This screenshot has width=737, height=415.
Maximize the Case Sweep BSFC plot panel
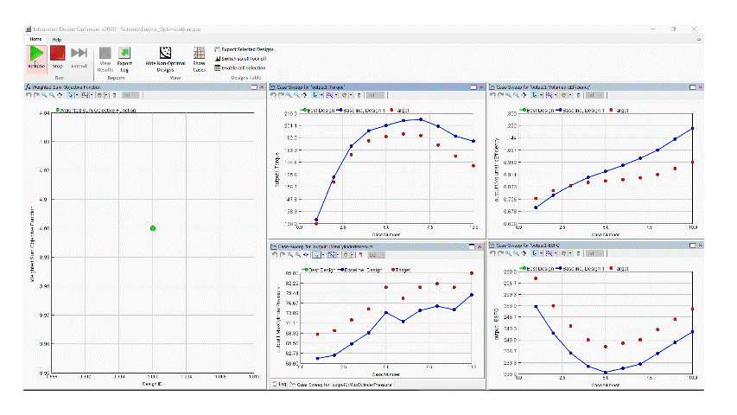point(692,246)
